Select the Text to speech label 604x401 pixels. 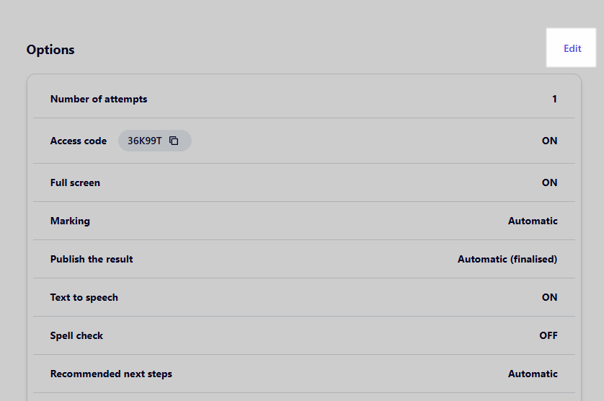[84, 297]
